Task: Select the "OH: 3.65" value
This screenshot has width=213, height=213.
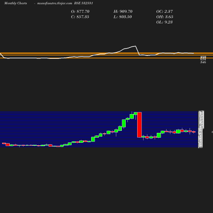Action: pos(165,17)
